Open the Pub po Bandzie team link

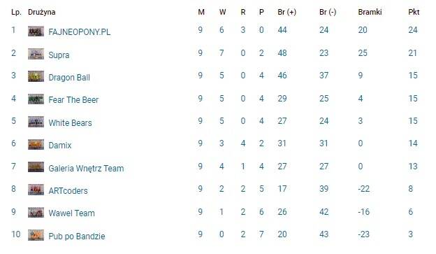coord(77,237)
